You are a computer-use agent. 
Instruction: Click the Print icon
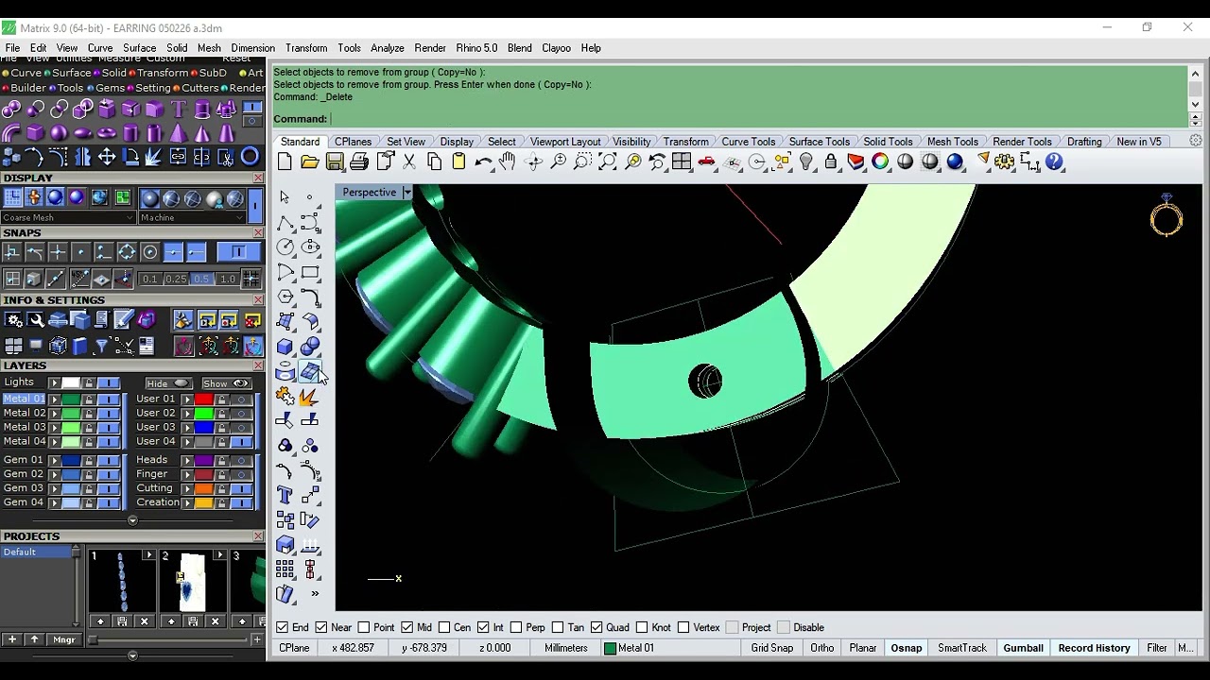click(x=359, y=162)
